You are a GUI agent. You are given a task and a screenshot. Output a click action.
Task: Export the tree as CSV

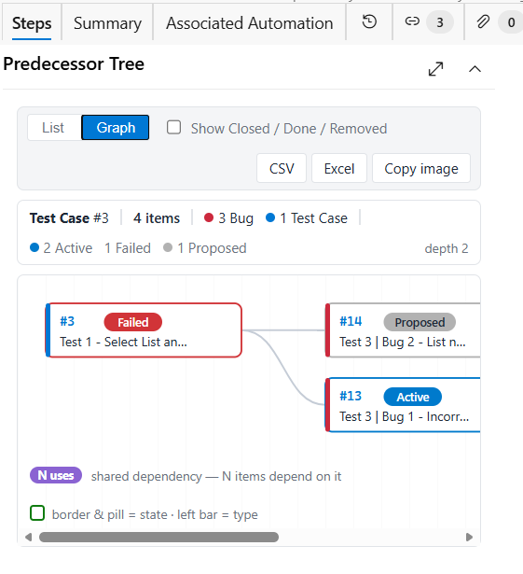click(282, 168)
